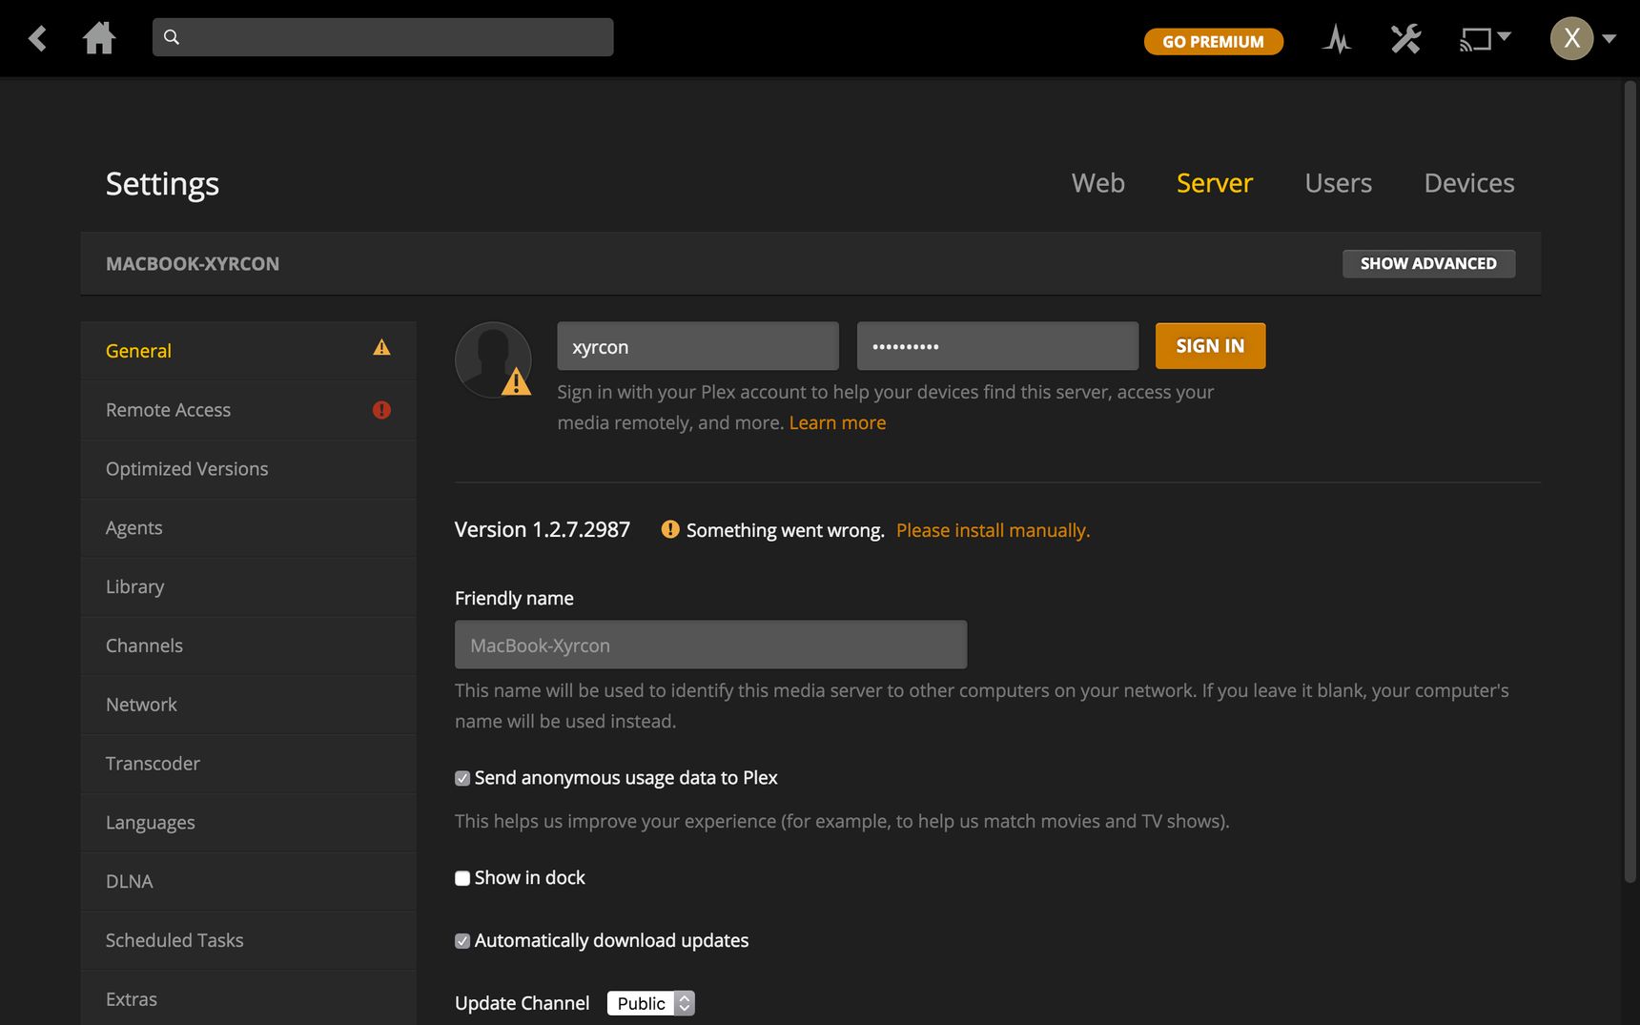Switch to the Devices tab
Viewport: 1640px width, 1025px height.
[1468, 183]
